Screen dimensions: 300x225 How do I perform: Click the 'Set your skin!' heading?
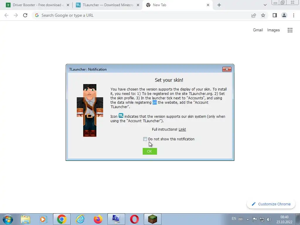tap(169, 80)
